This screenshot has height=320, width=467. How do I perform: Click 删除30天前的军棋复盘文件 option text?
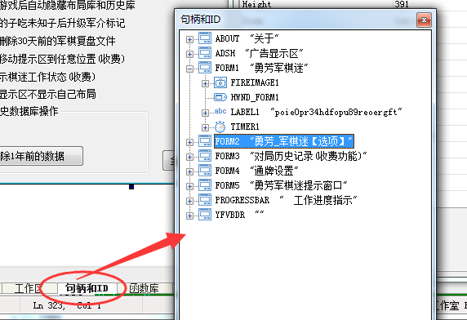click(57, 41)
